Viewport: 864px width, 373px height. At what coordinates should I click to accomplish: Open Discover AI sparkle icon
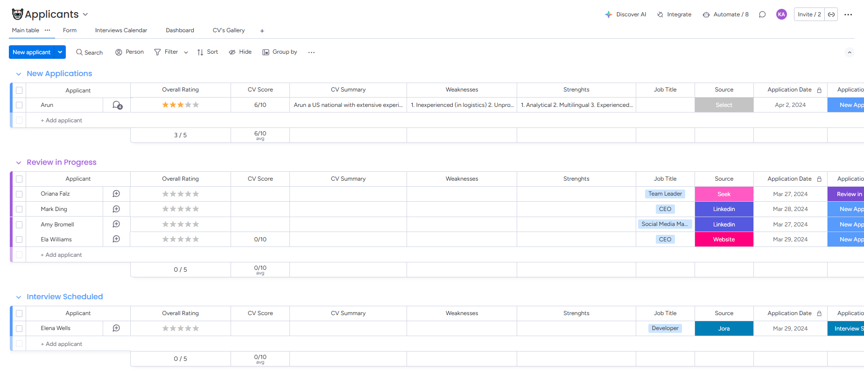tap(609, 14)
